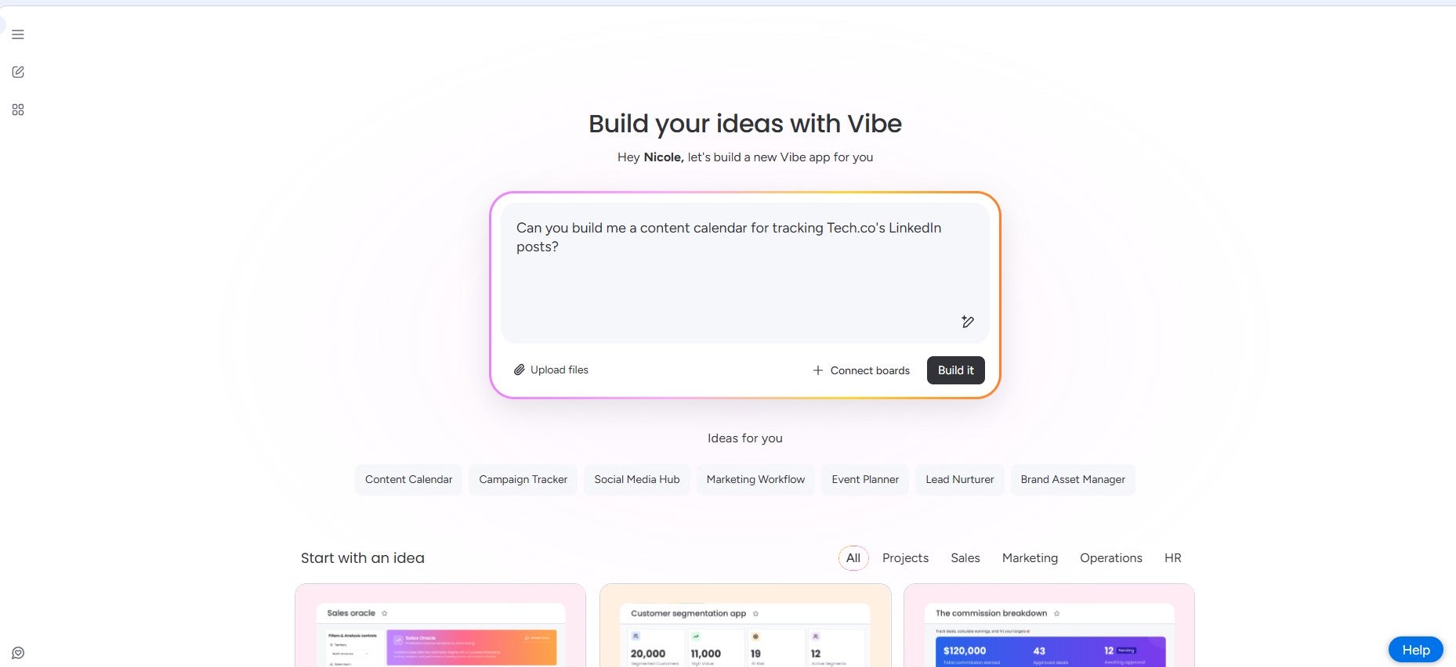Star the Sales oracle template
The image size is (1456, 667).
(384, 613)
